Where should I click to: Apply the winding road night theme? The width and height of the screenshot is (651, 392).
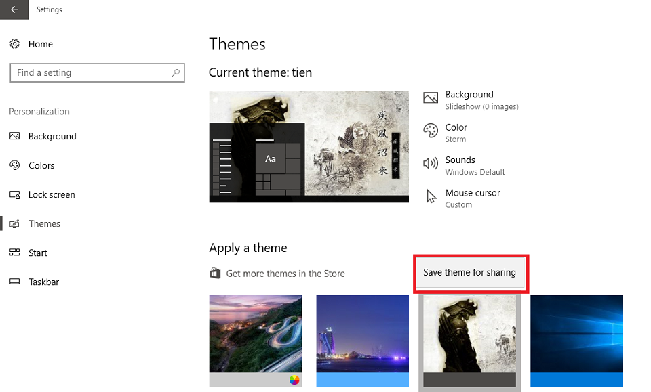tap(256, 334)
